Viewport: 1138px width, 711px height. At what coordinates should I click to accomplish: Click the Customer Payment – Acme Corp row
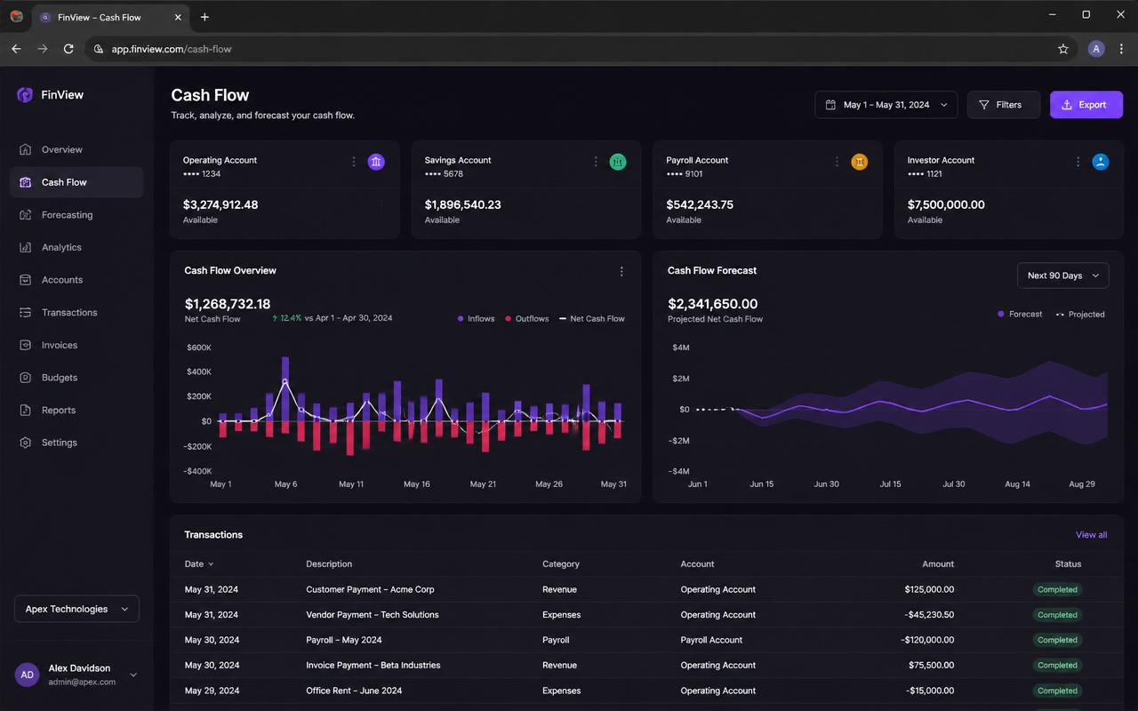[646, 589]
